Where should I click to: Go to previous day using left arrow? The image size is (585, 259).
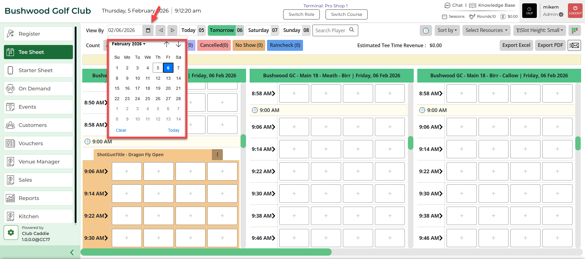pyautogui.click(x=161, y=30)
